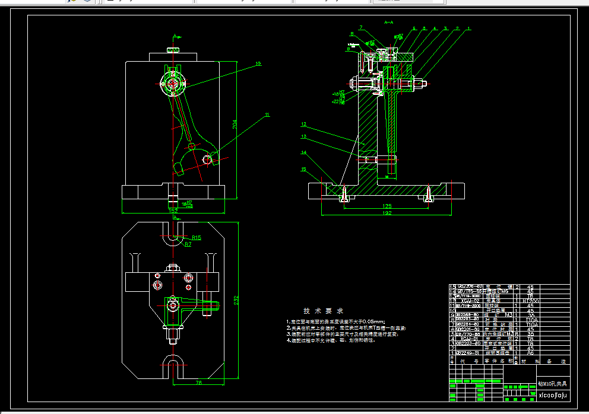Image resolution: width=589 pixels, height=414 pixels.
Task: Click callout number 14 left of section view
Action: click(x=303, y=152)
